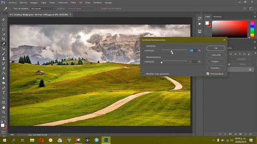Select the Clone Stamp tool
257x144 pixels.
point(4,58)
